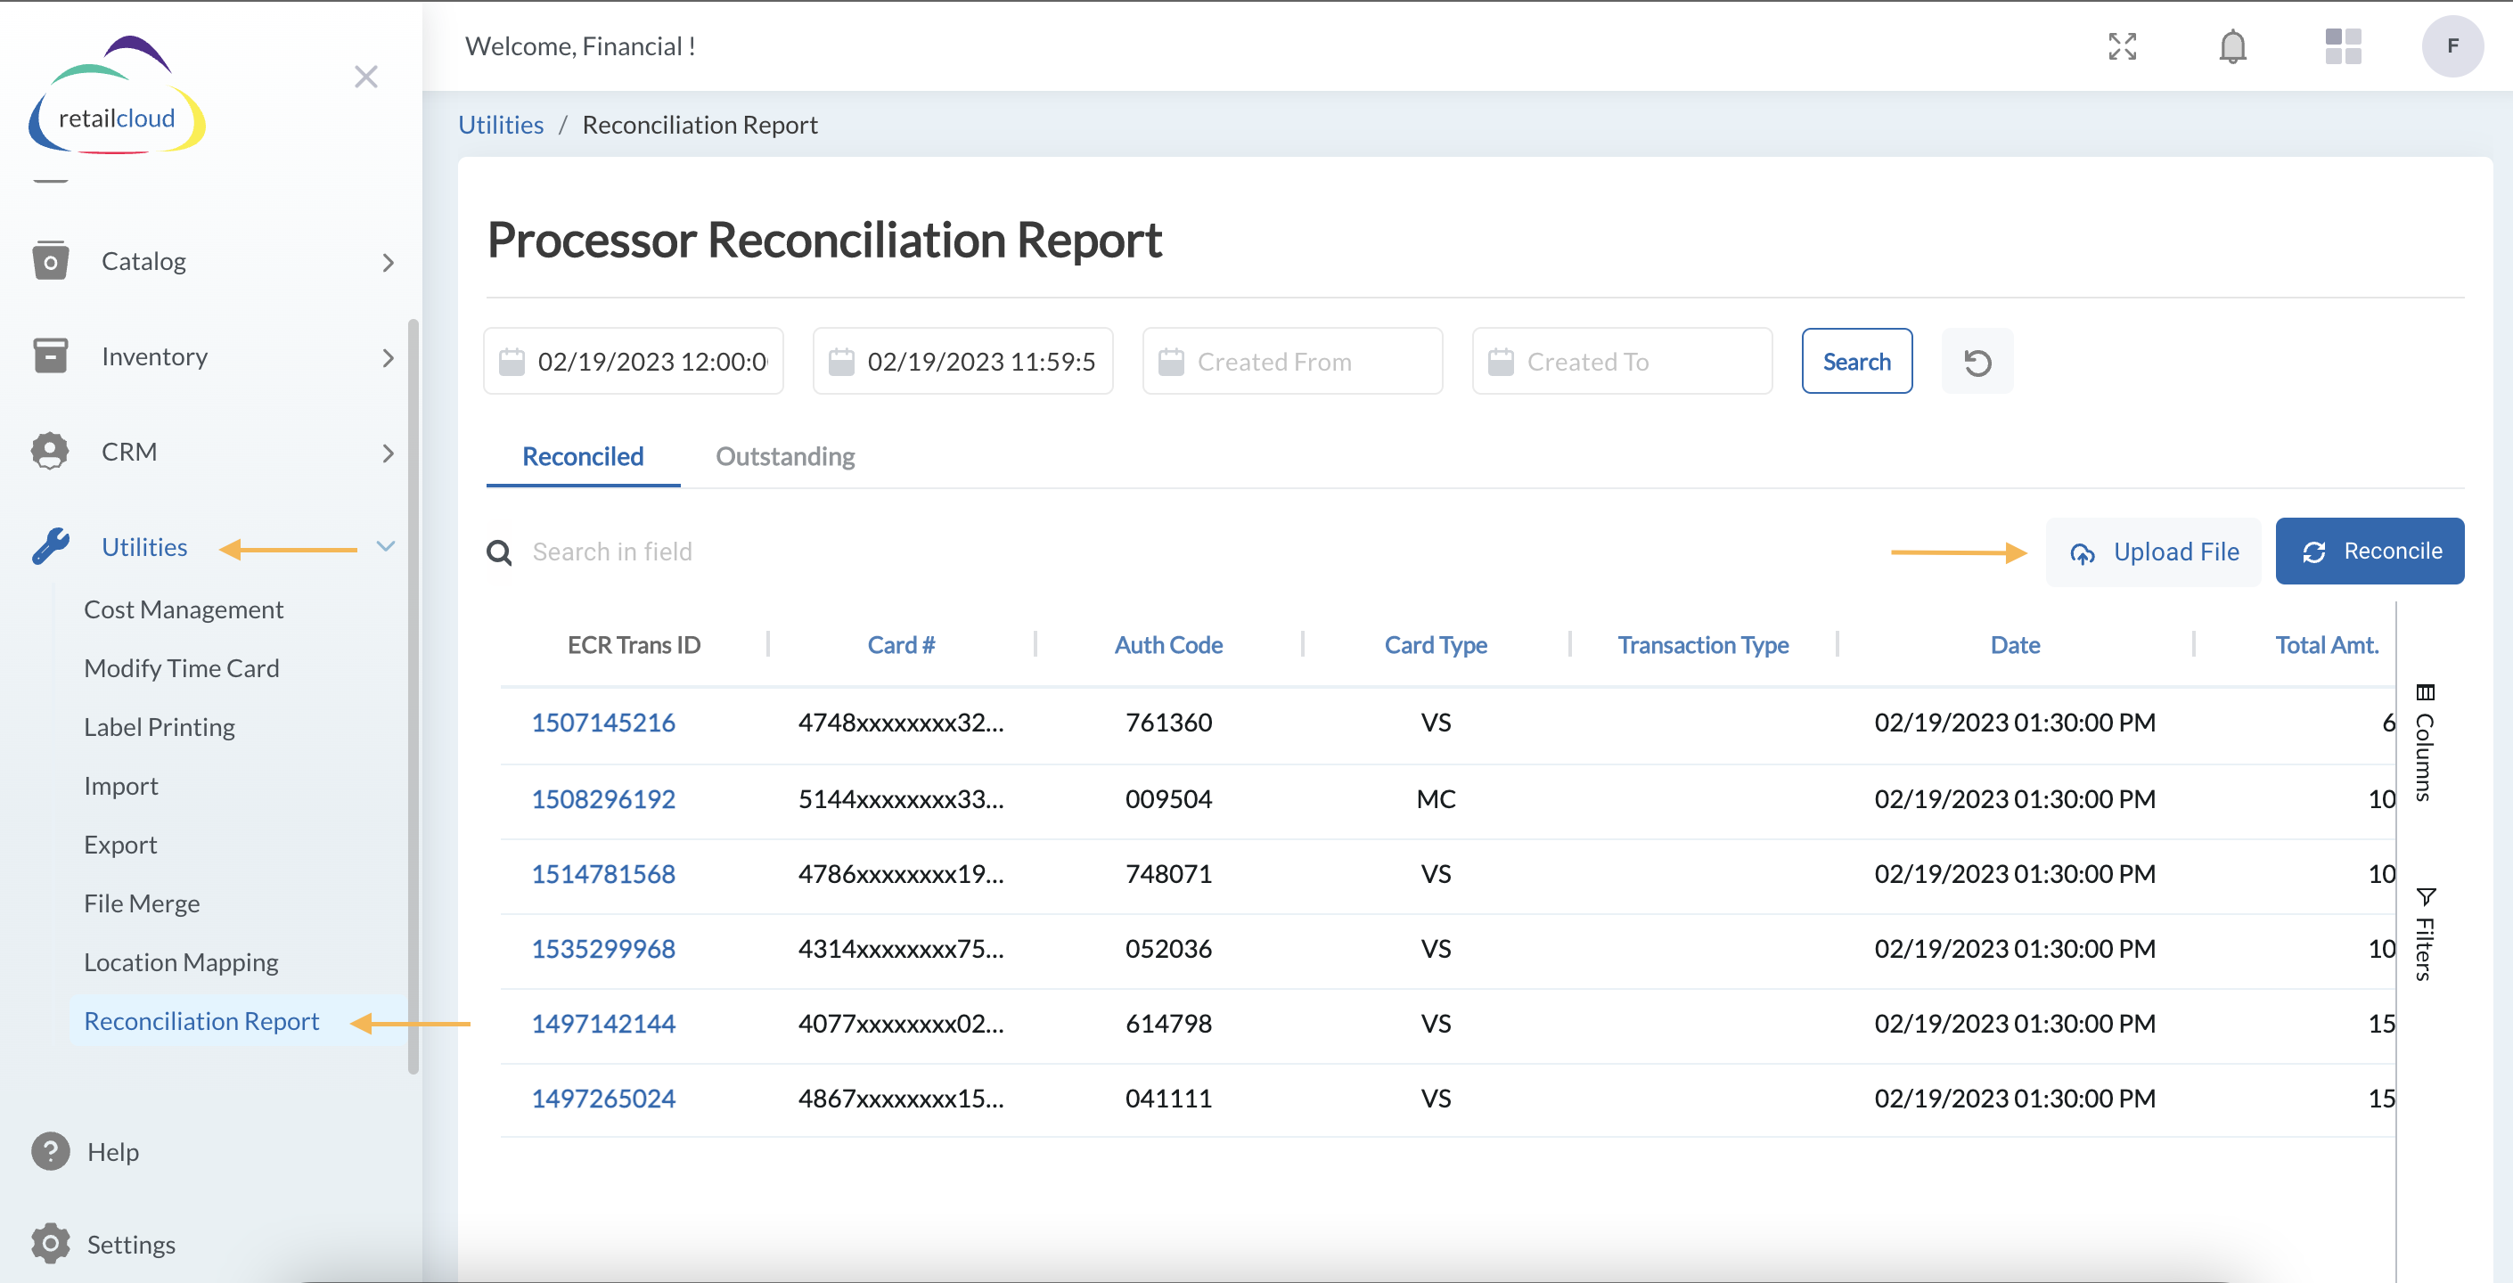Collapse the Utilities submenu chevron
Viewport: 2513px width, 1283px height.
(x=388, y=546)
